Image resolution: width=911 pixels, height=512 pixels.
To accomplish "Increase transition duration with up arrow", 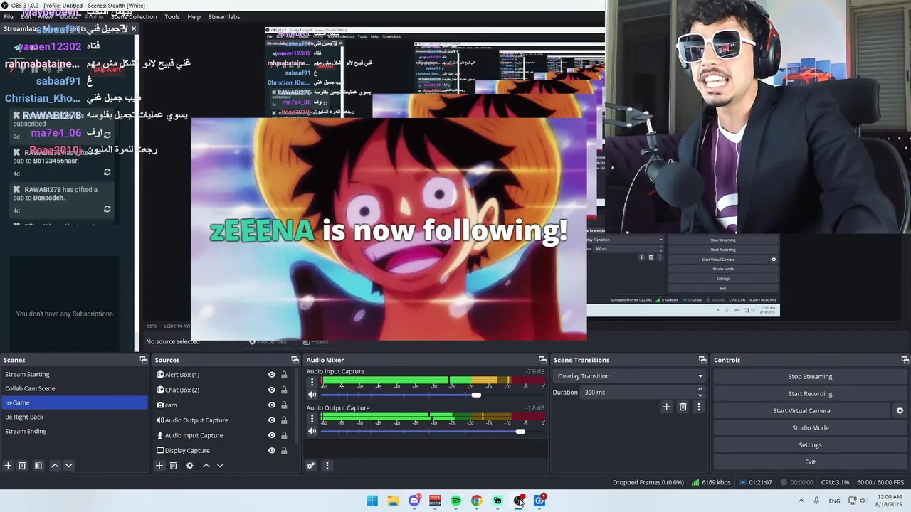I will [x=700, y=389].
